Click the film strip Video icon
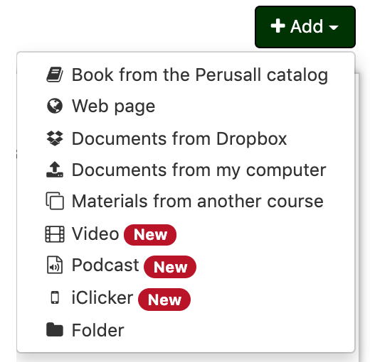 [55, 234]
